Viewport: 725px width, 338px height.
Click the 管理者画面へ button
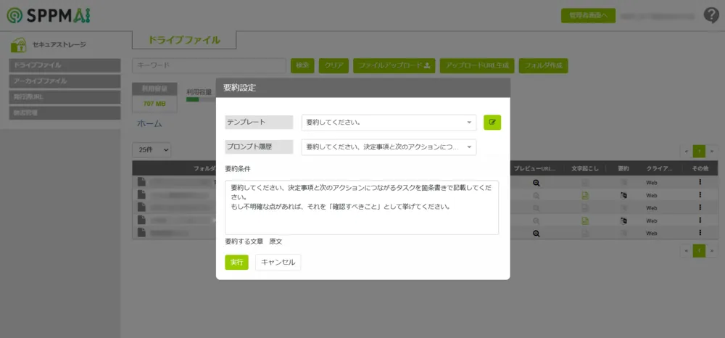point(588,16)
